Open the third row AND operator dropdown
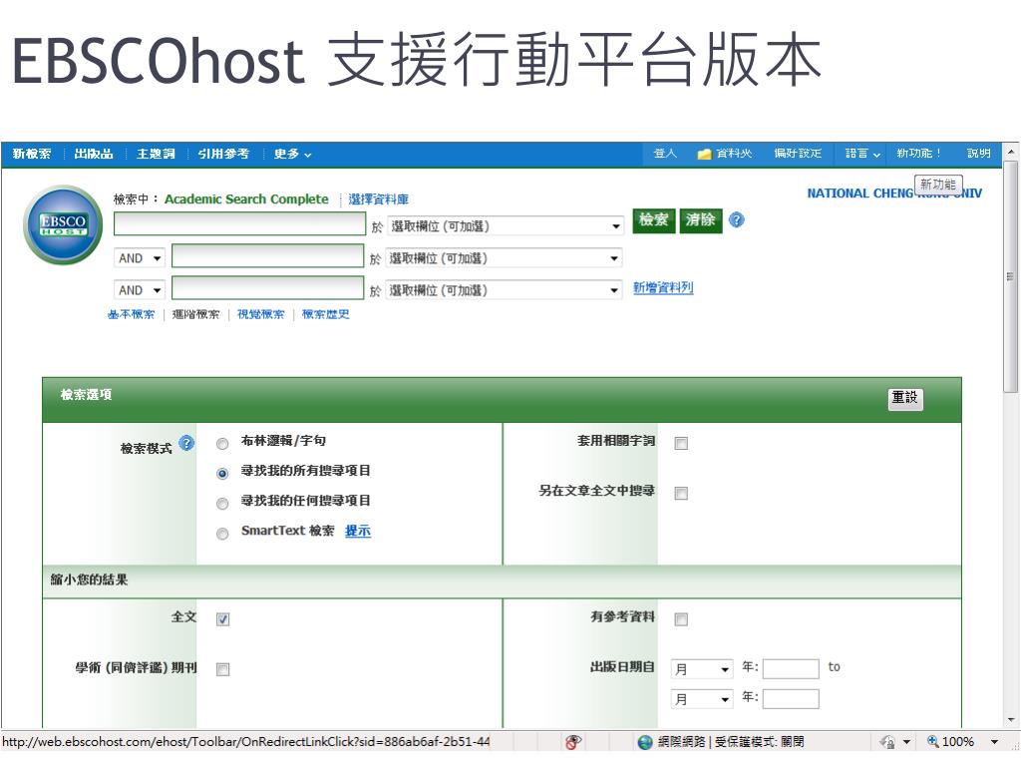The height and width of the screenshot is (766, 1021). [x=140, y=290]
